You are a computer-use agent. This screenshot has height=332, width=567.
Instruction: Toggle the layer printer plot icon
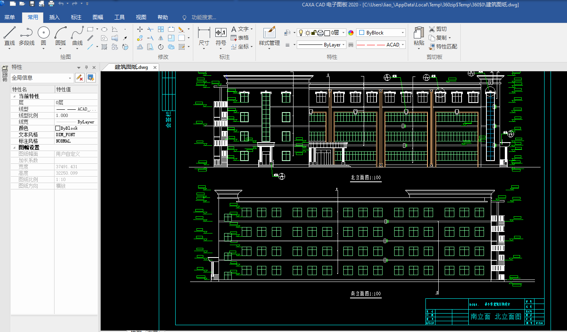[320, 33]
